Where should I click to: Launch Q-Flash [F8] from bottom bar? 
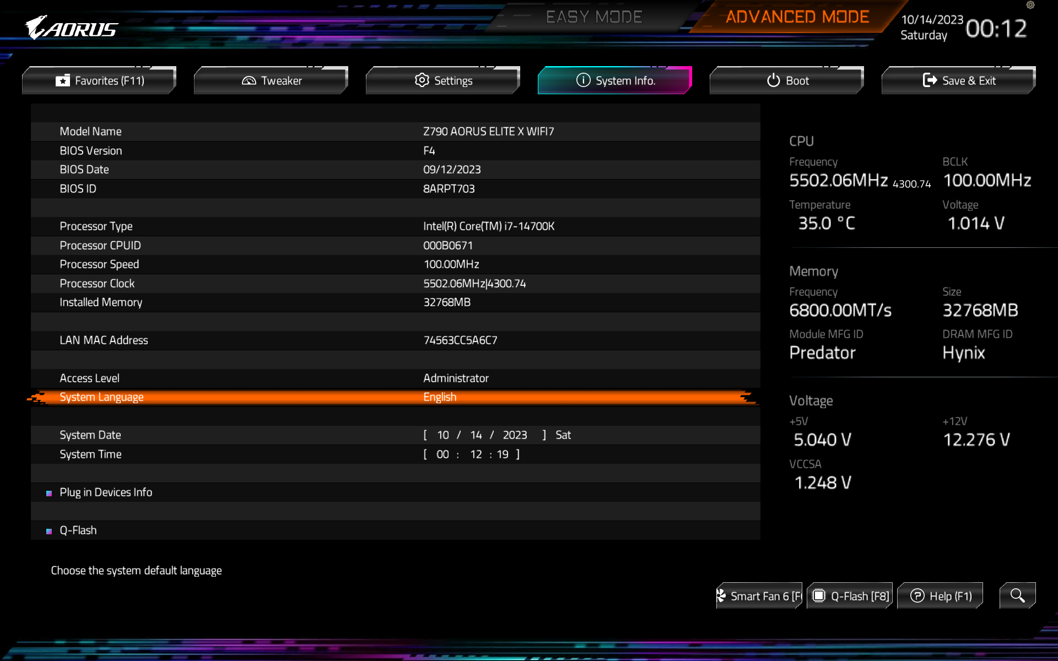click(x=850, y=596)
